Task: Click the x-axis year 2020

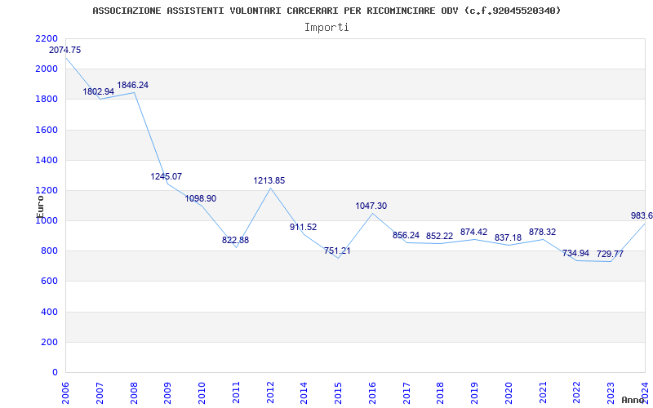Action: [x=509, y=392]
